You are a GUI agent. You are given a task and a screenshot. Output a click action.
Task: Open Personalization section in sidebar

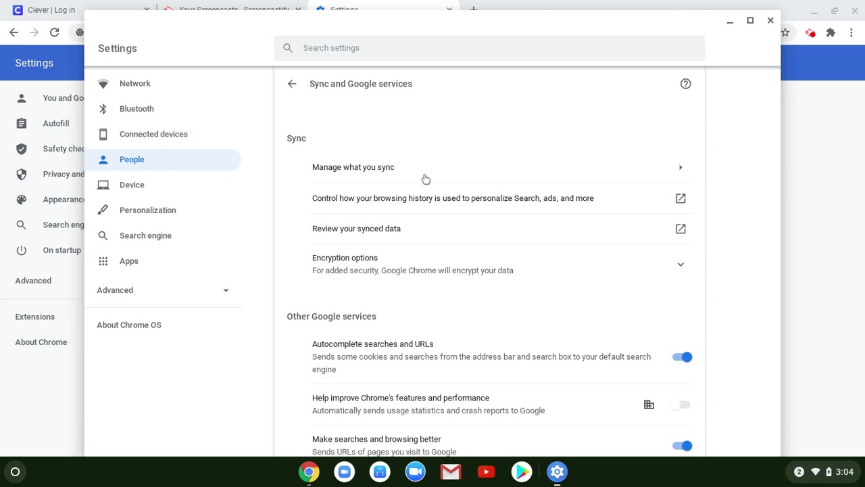(163, 210)
